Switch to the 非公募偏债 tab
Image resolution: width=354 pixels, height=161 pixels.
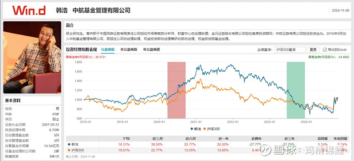(x=151, y=50)
